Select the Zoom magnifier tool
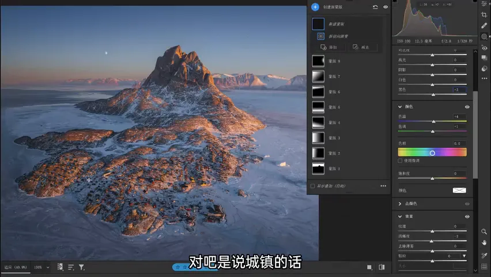 click(484, 231)
